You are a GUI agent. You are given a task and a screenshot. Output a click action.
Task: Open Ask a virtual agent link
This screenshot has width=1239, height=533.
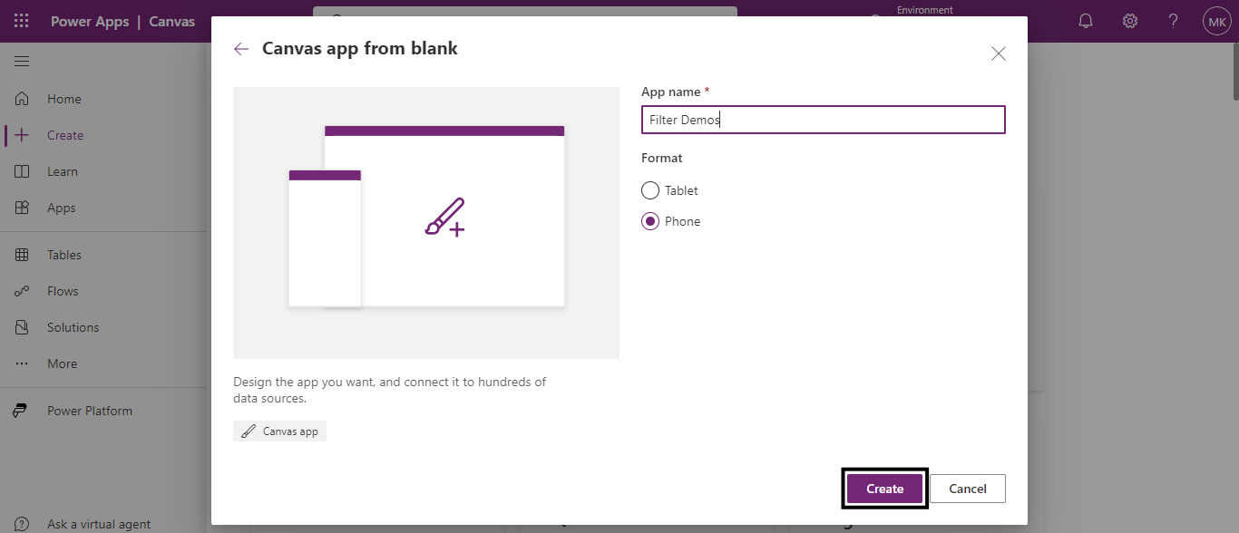point(98,524)
